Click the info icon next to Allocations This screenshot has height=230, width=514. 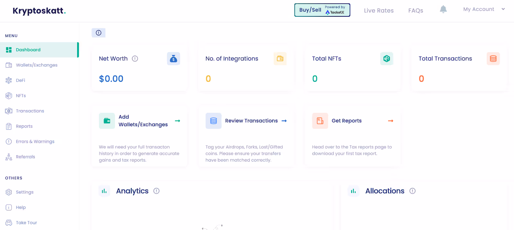pos(412,191)
